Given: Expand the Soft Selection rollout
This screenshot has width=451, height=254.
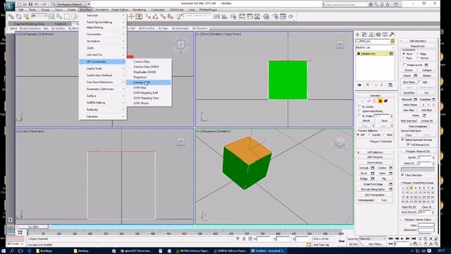Looking at the screenshot, I should [x=375, y=152].
